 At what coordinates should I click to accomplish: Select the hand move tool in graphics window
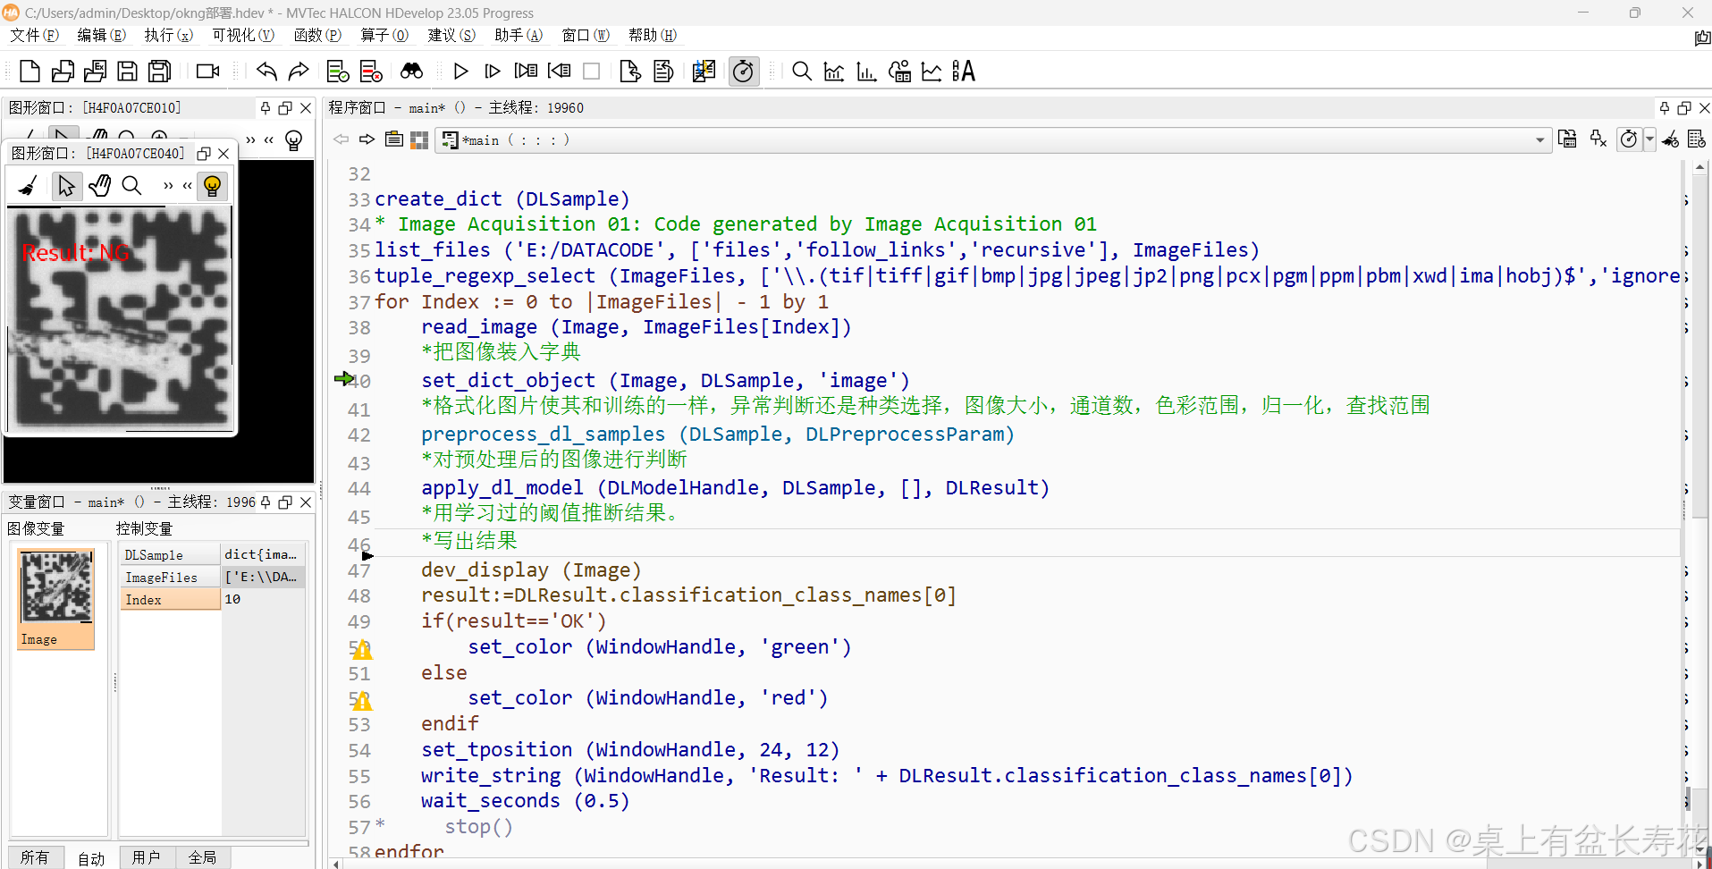tap(99, 186)
